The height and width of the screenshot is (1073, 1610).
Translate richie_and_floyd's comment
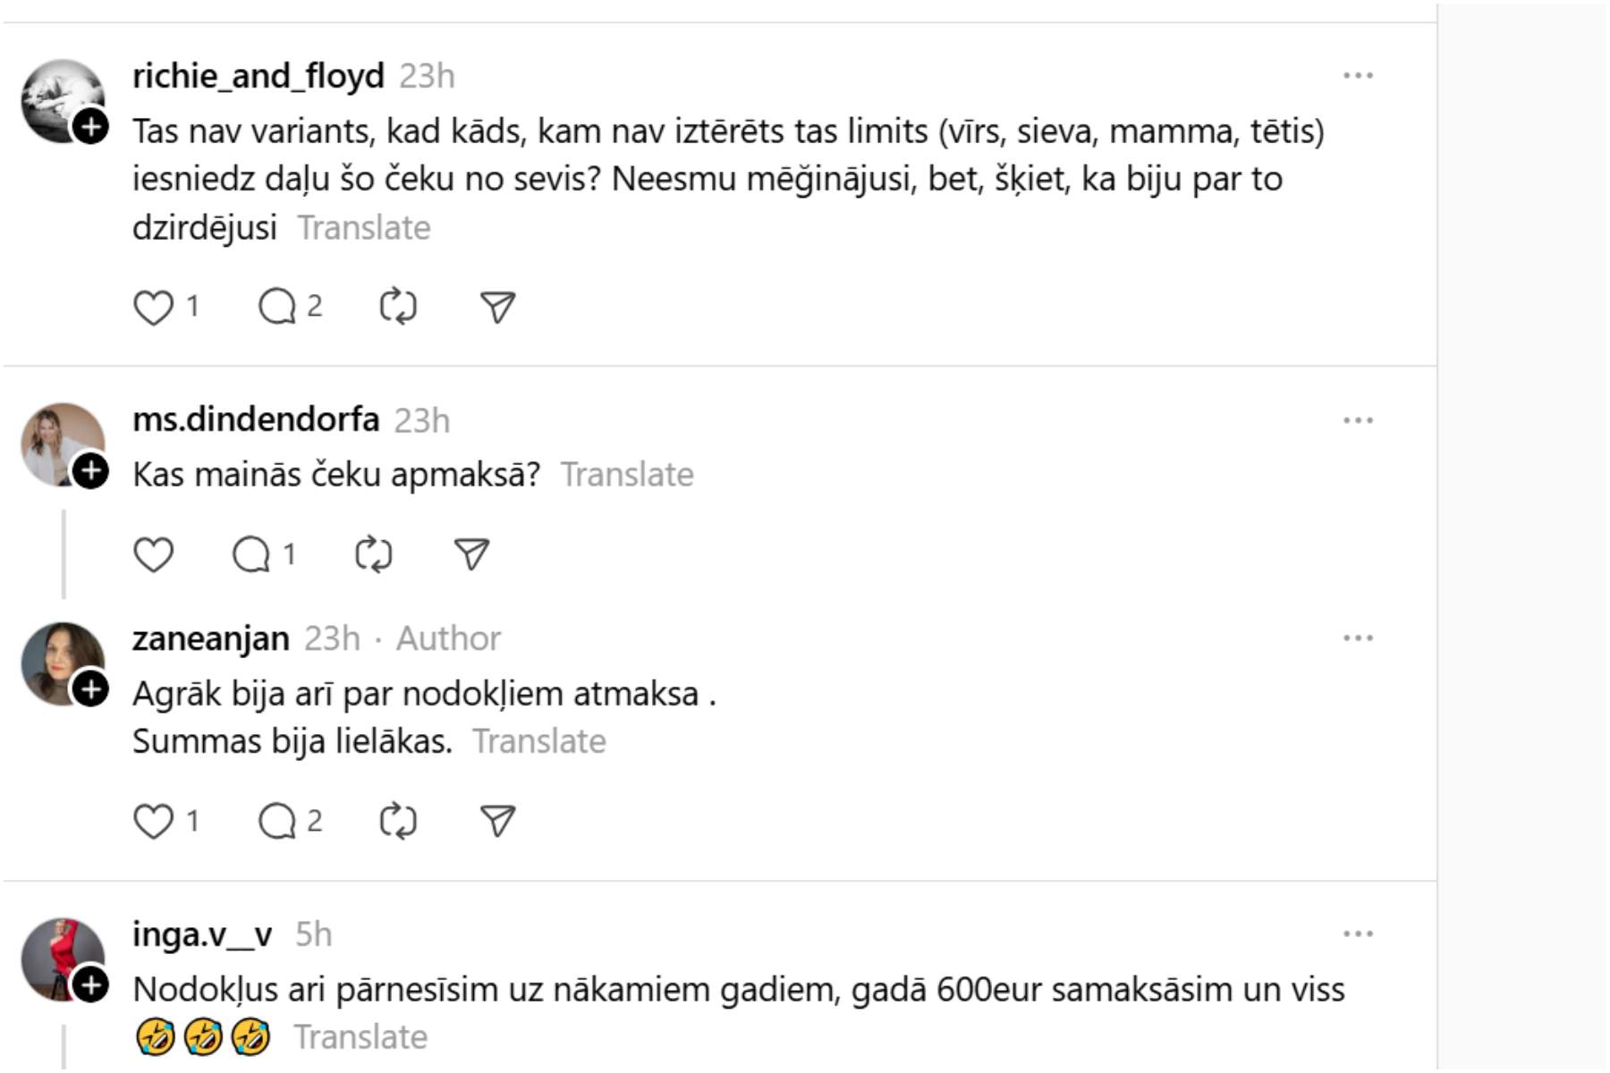tap(364, 228)
